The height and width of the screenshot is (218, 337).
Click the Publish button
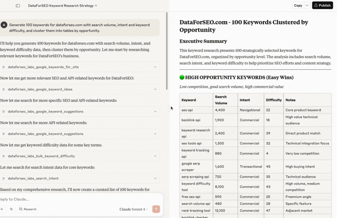[x=322, y=6]
